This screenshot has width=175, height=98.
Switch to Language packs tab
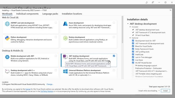coord(50,14)
